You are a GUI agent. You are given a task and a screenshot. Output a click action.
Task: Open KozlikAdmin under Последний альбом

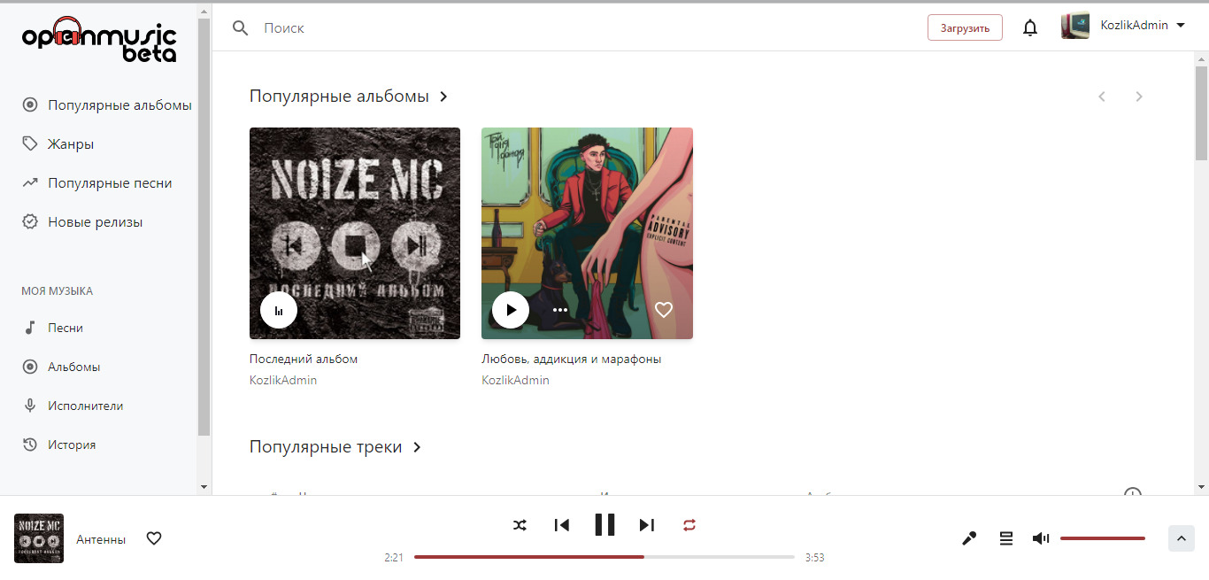tap(283, 380)
